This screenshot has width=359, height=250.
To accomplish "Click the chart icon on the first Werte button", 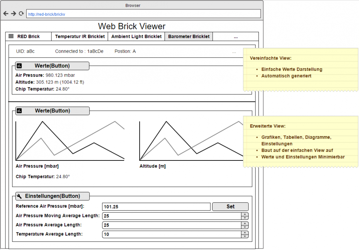I will pyautogui.click(x=20, y=66).
